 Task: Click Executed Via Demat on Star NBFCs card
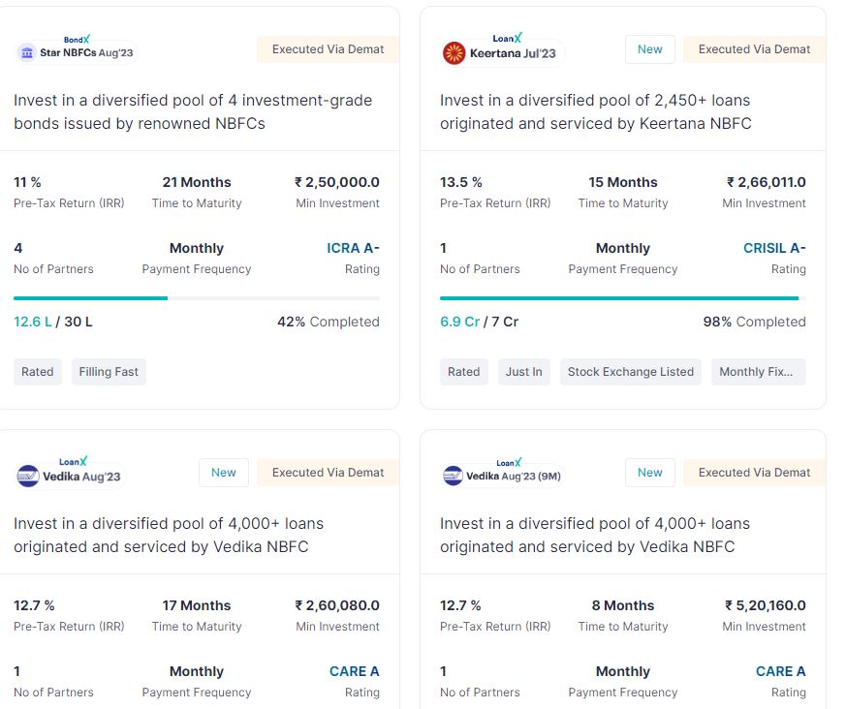tap(329, 49)
